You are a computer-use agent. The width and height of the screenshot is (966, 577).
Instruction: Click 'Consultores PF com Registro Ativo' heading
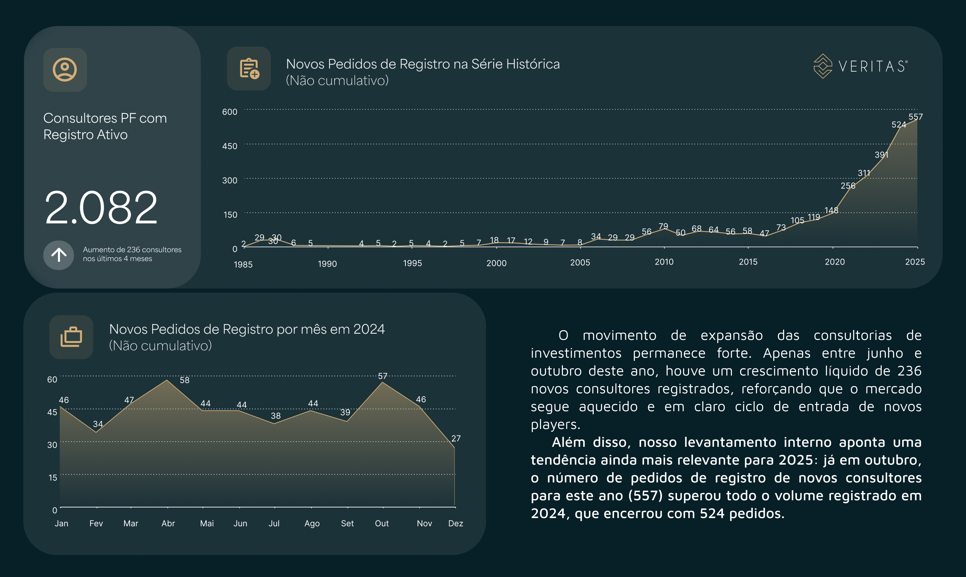pos(105,126)
